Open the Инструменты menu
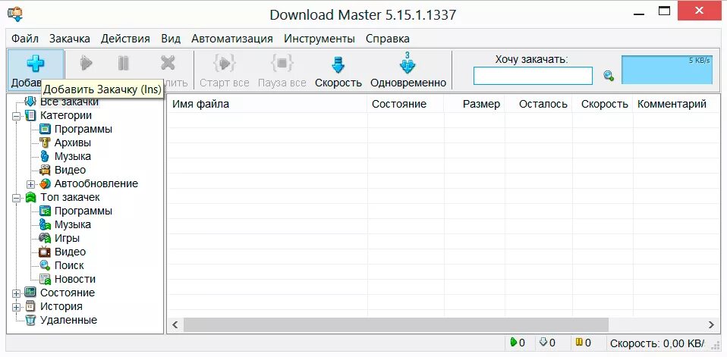 (x=319, y=39)
